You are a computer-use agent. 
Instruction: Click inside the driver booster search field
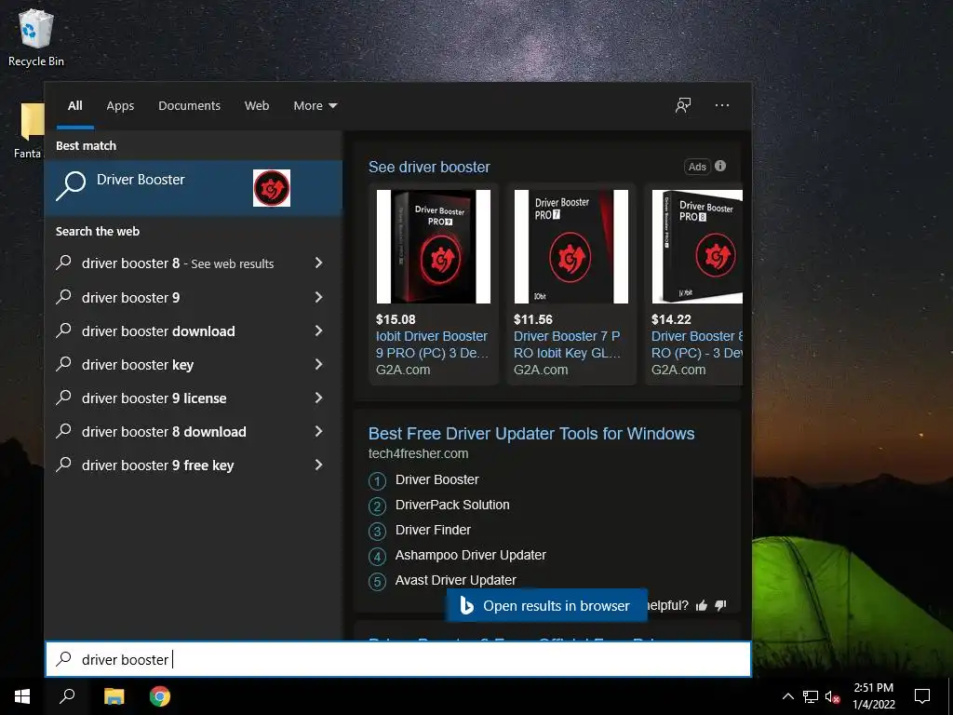[398, 659]
